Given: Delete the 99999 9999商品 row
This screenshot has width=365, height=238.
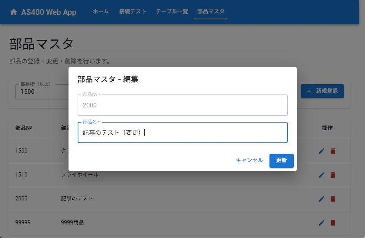Looking at the screenshot, I should (x=333, y=223).
